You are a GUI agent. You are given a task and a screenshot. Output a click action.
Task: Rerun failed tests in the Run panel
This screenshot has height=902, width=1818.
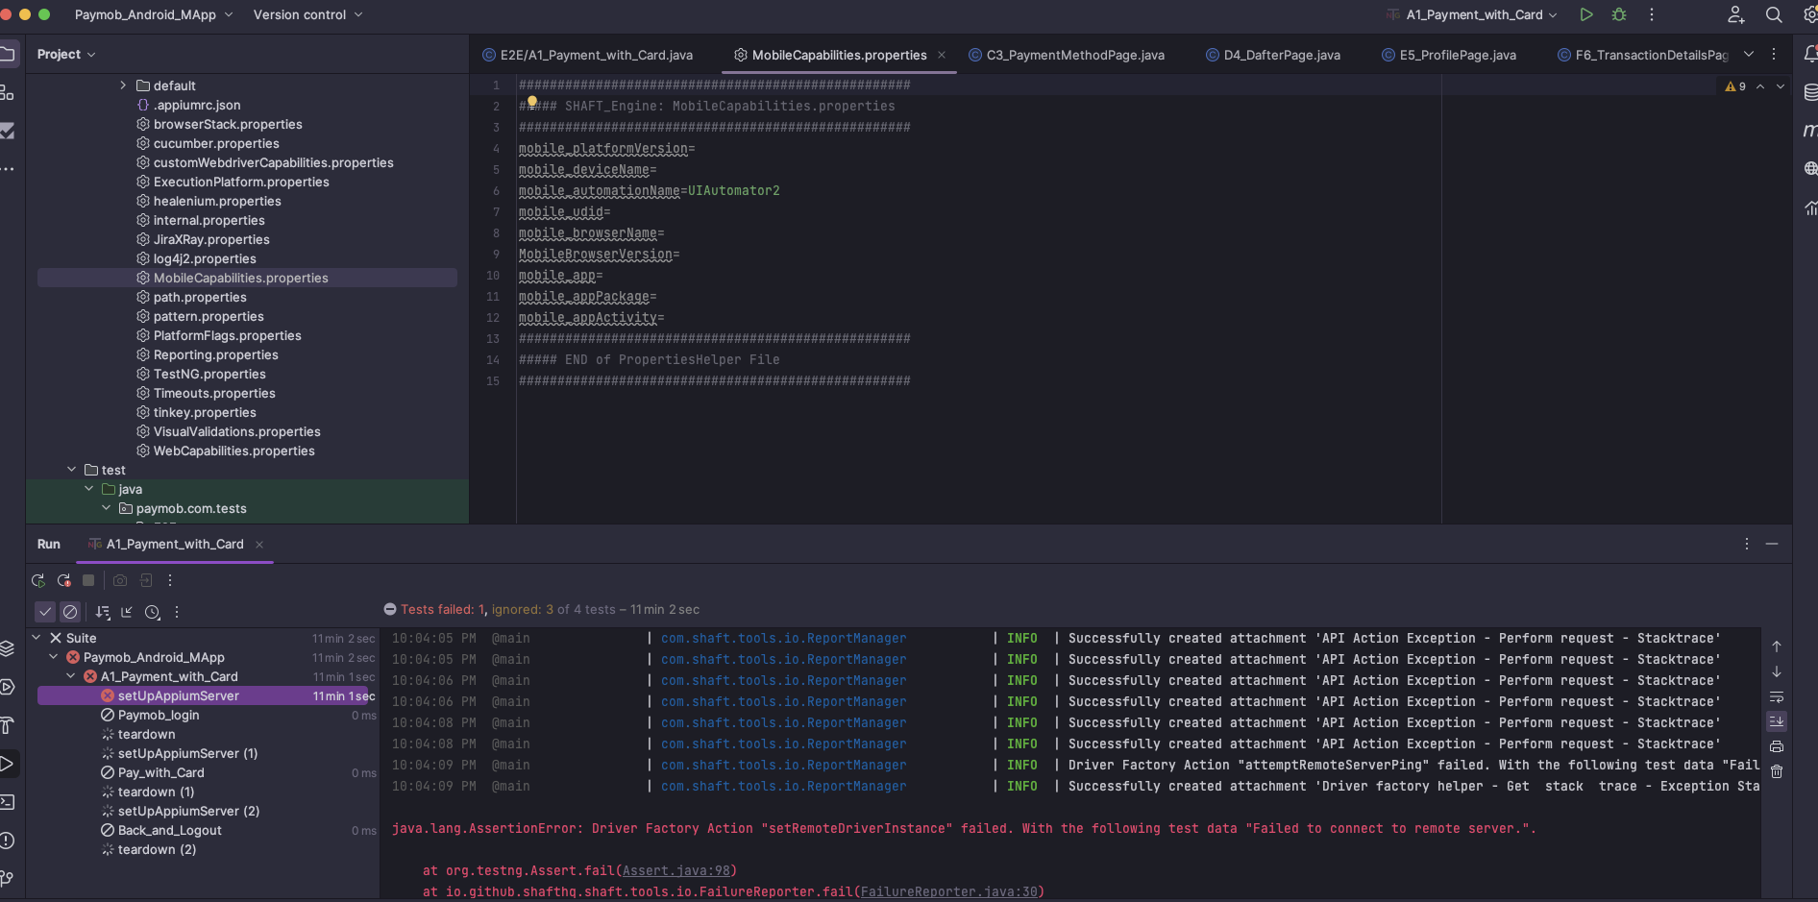pyautogui.click(x=63, y=580)
